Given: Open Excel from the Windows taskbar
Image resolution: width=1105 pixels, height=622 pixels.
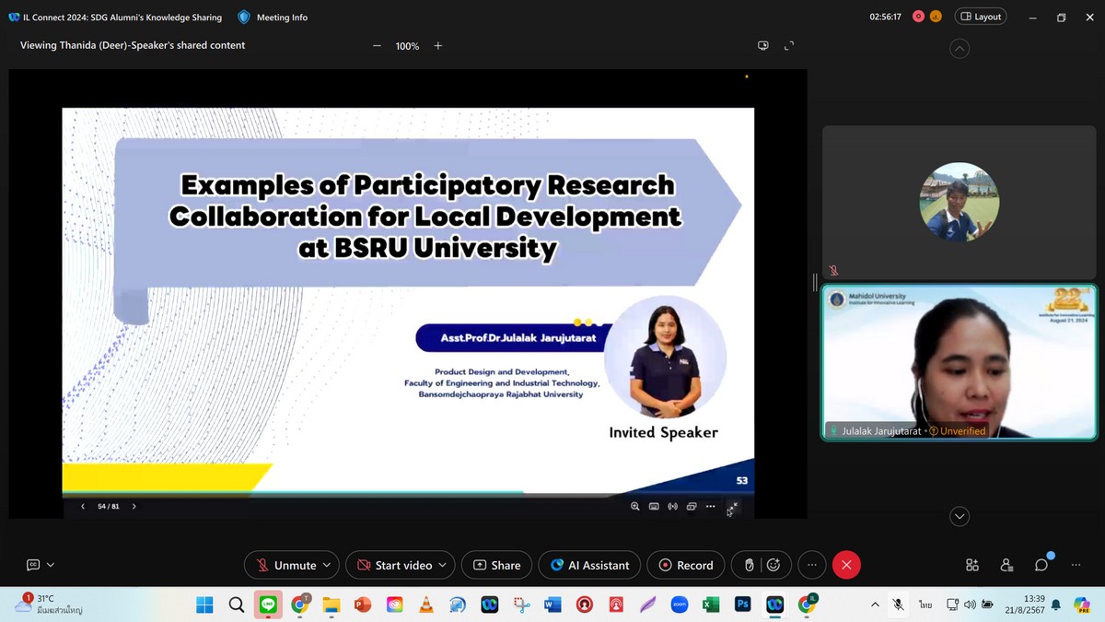Looking at the screenshot, I should [711, 604].
